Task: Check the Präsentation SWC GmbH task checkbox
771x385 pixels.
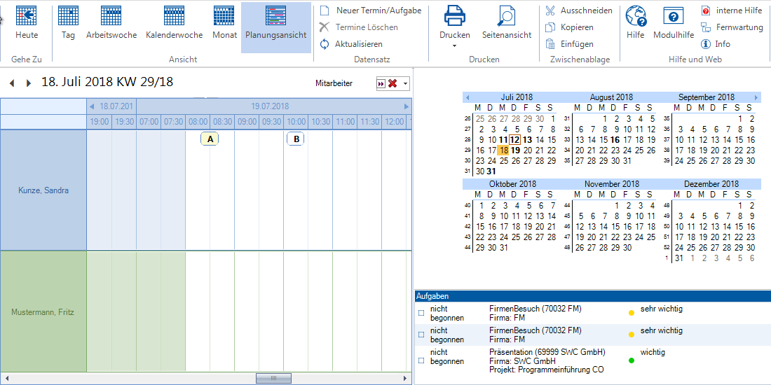Action: tap(421, 360)
